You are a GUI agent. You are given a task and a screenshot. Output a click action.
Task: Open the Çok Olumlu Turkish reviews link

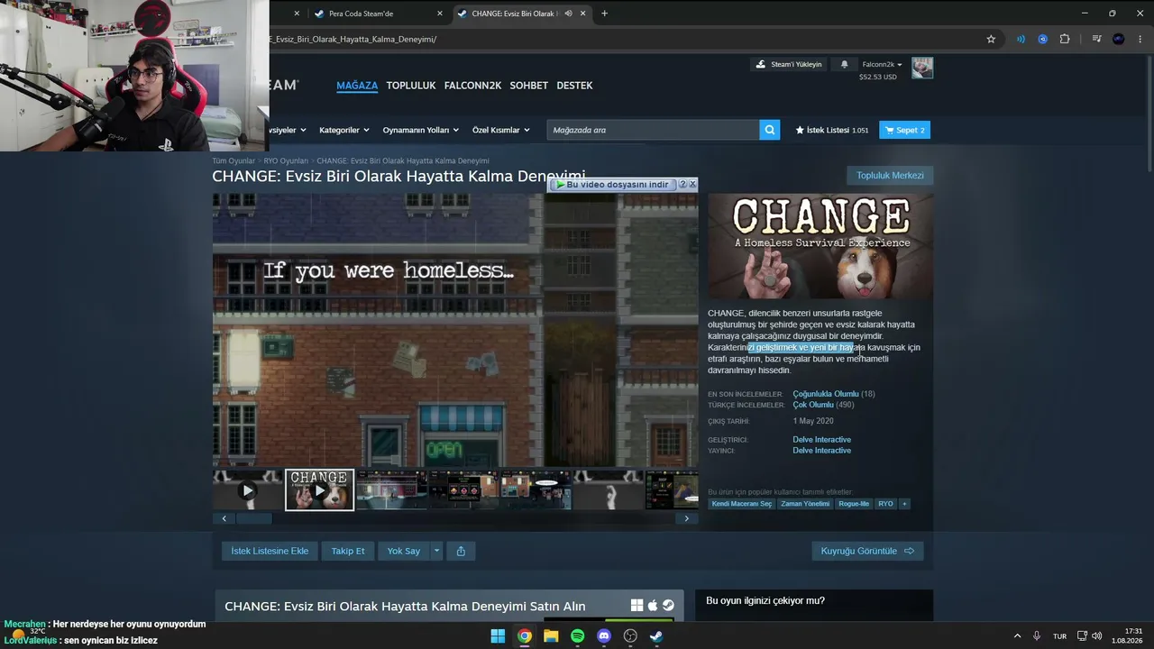pos(813,405)
